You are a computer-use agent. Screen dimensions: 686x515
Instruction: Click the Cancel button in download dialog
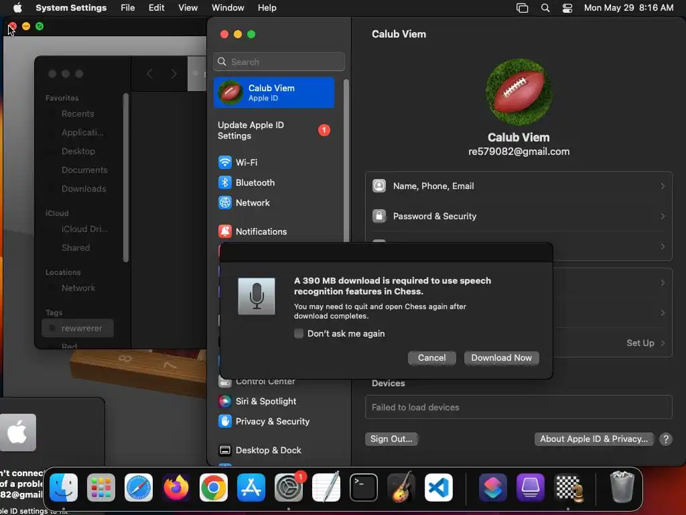pos(432,358)
